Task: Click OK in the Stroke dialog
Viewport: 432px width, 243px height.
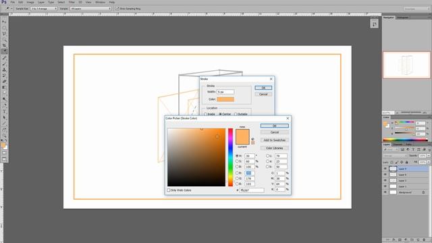Action: pos(263,88)
